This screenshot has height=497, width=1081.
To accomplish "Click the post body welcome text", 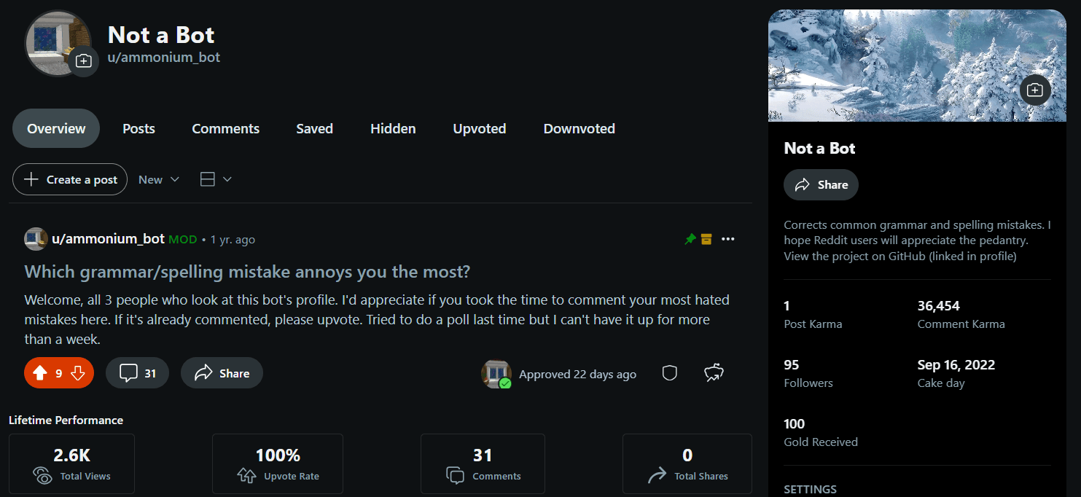I will [377, 319].
